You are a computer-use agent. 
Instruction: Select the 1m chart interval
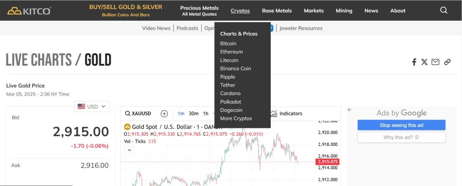click(x=181, y=113)
